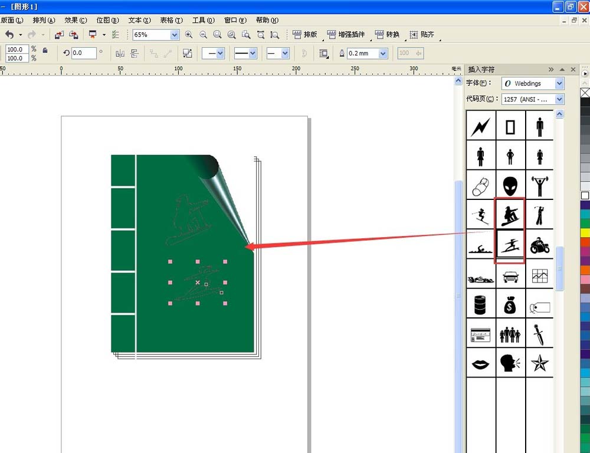Image resolution: width=590 pixels, height=453 pixels.
Task: Click the Undo arrow icon
Action: (9, 35)
